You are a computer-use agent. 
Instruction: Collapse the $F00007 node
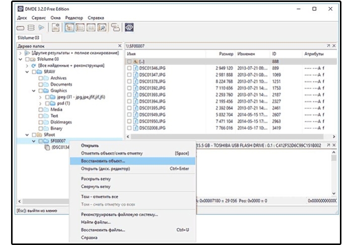pyautogui.click(x=34, y=141)
